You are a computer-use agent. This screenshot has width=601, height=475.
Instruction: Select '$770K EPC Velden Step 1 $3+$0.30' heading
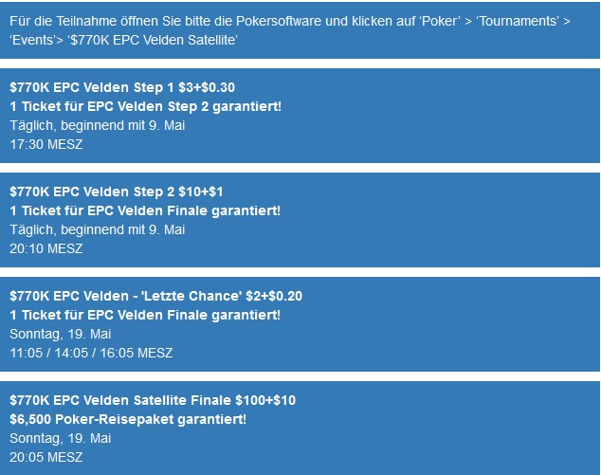point(122,87)
